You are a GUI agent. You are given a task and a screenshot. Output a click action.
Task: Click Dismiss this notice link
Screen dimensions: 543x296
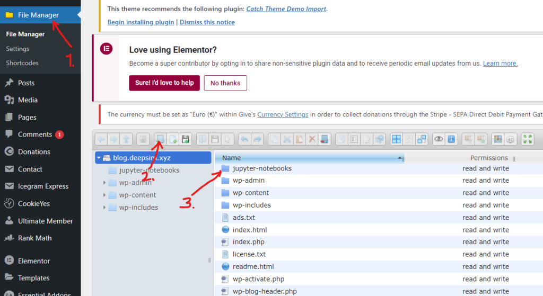[x=207, y=22]
